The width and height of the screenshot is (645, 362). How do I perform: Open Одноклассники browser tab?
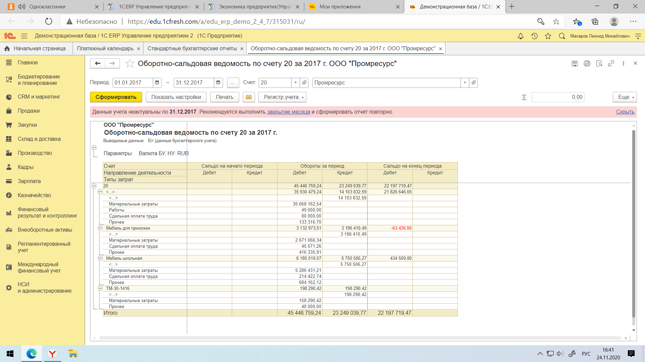coord(47,7)
